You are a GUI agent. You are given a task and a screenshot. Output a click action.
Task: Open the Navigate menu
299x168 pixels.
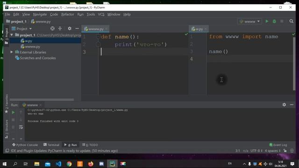tap(40, 14)
